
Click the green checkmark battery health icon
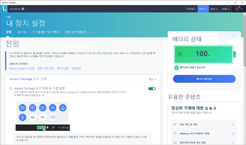point(176,68)
